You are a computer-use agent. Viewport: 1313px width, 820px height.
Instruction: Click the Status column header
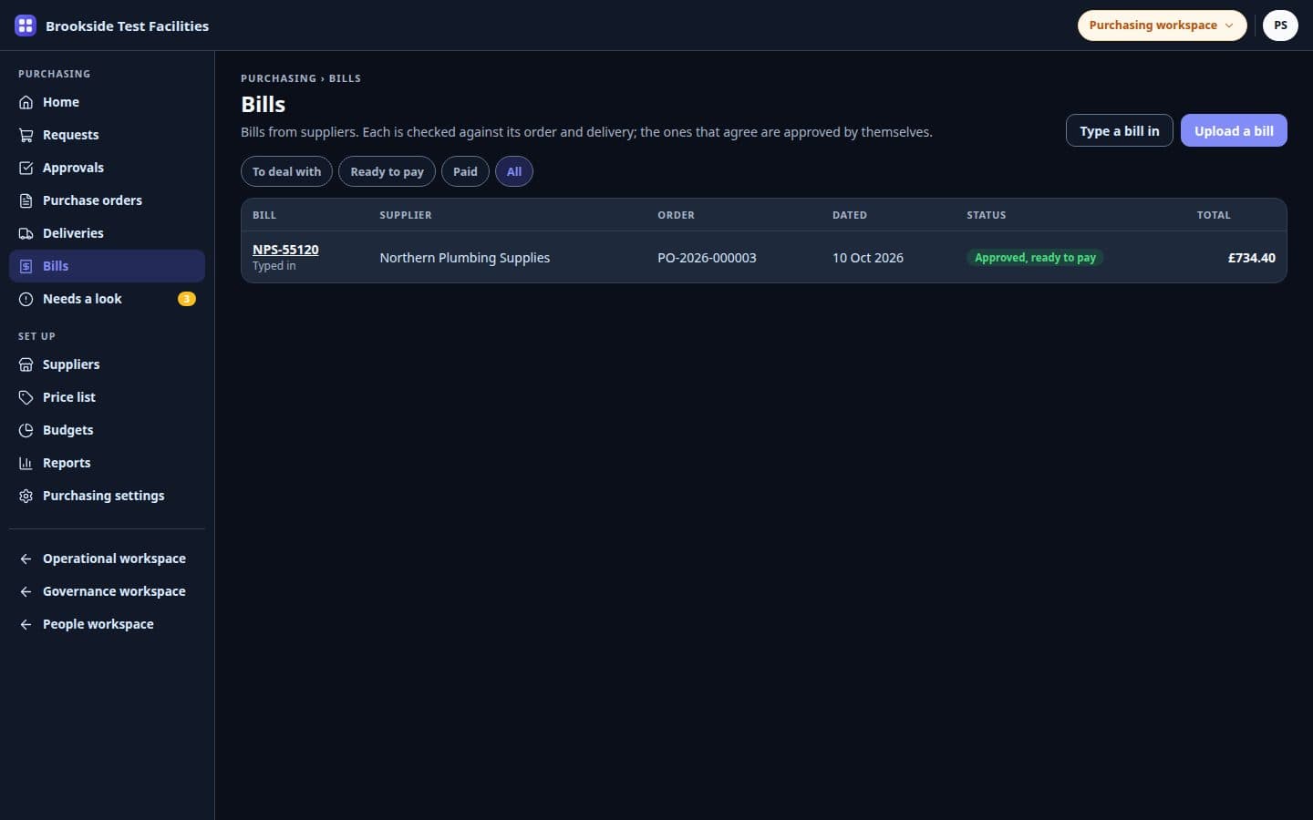[986, 215]
